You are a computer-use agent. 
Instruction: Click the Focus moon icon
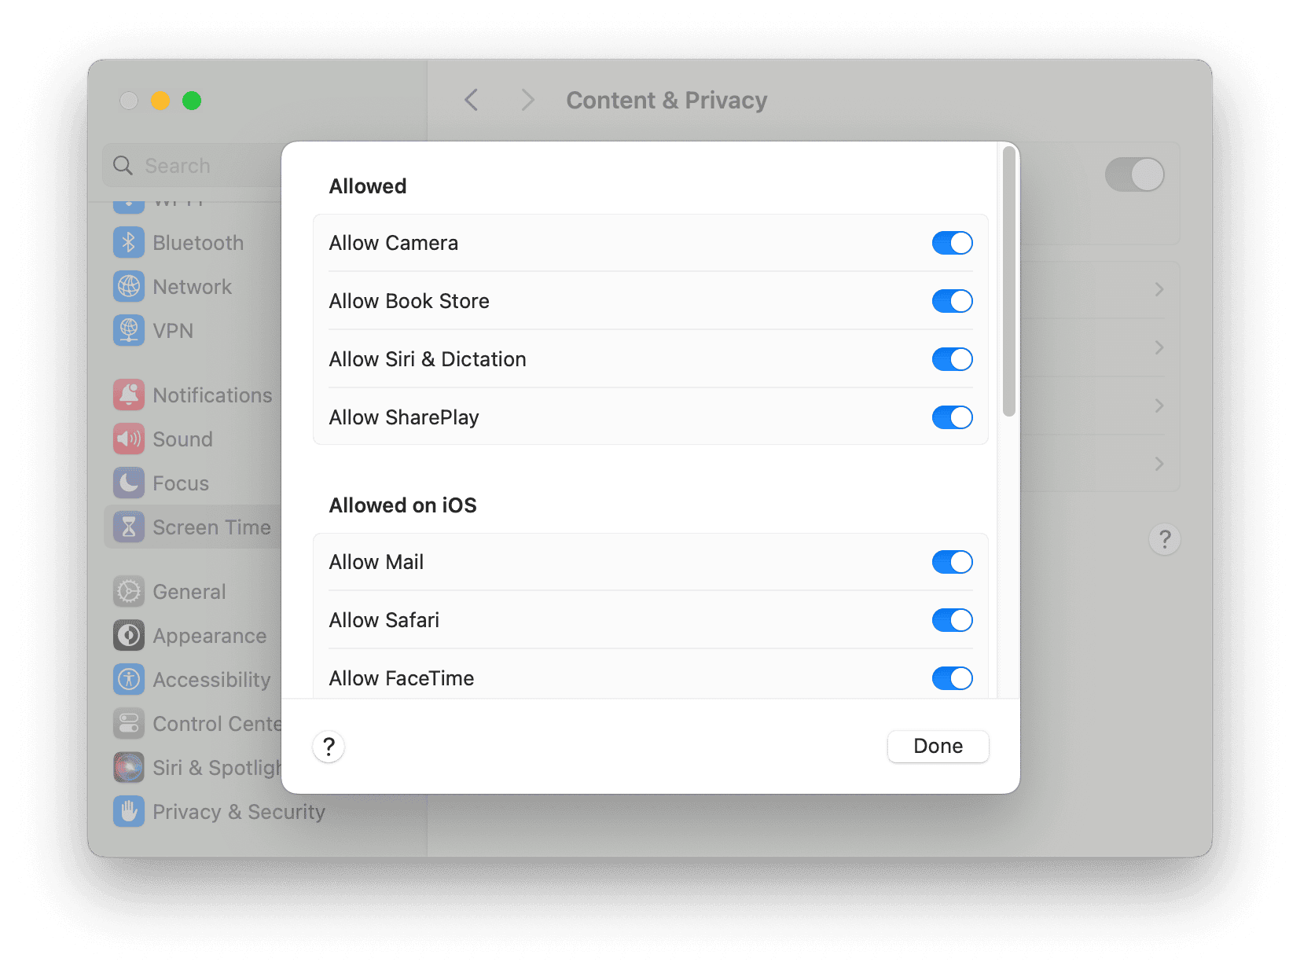[129, 483]
